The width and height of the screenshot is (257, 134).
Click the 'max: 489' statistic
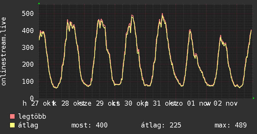230,125
